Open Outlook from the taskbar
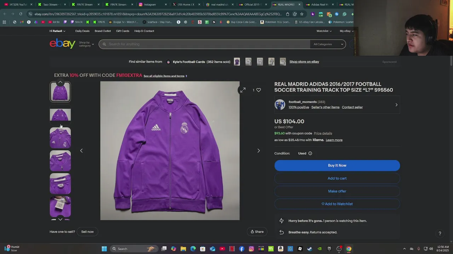This screenshot has width=453, height=254. 212,249
